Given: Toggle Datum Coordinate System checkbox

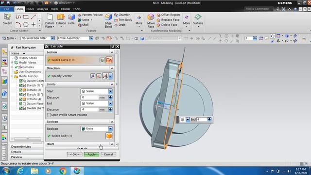Looking at the screenshot, I should [x=20, y=81].
